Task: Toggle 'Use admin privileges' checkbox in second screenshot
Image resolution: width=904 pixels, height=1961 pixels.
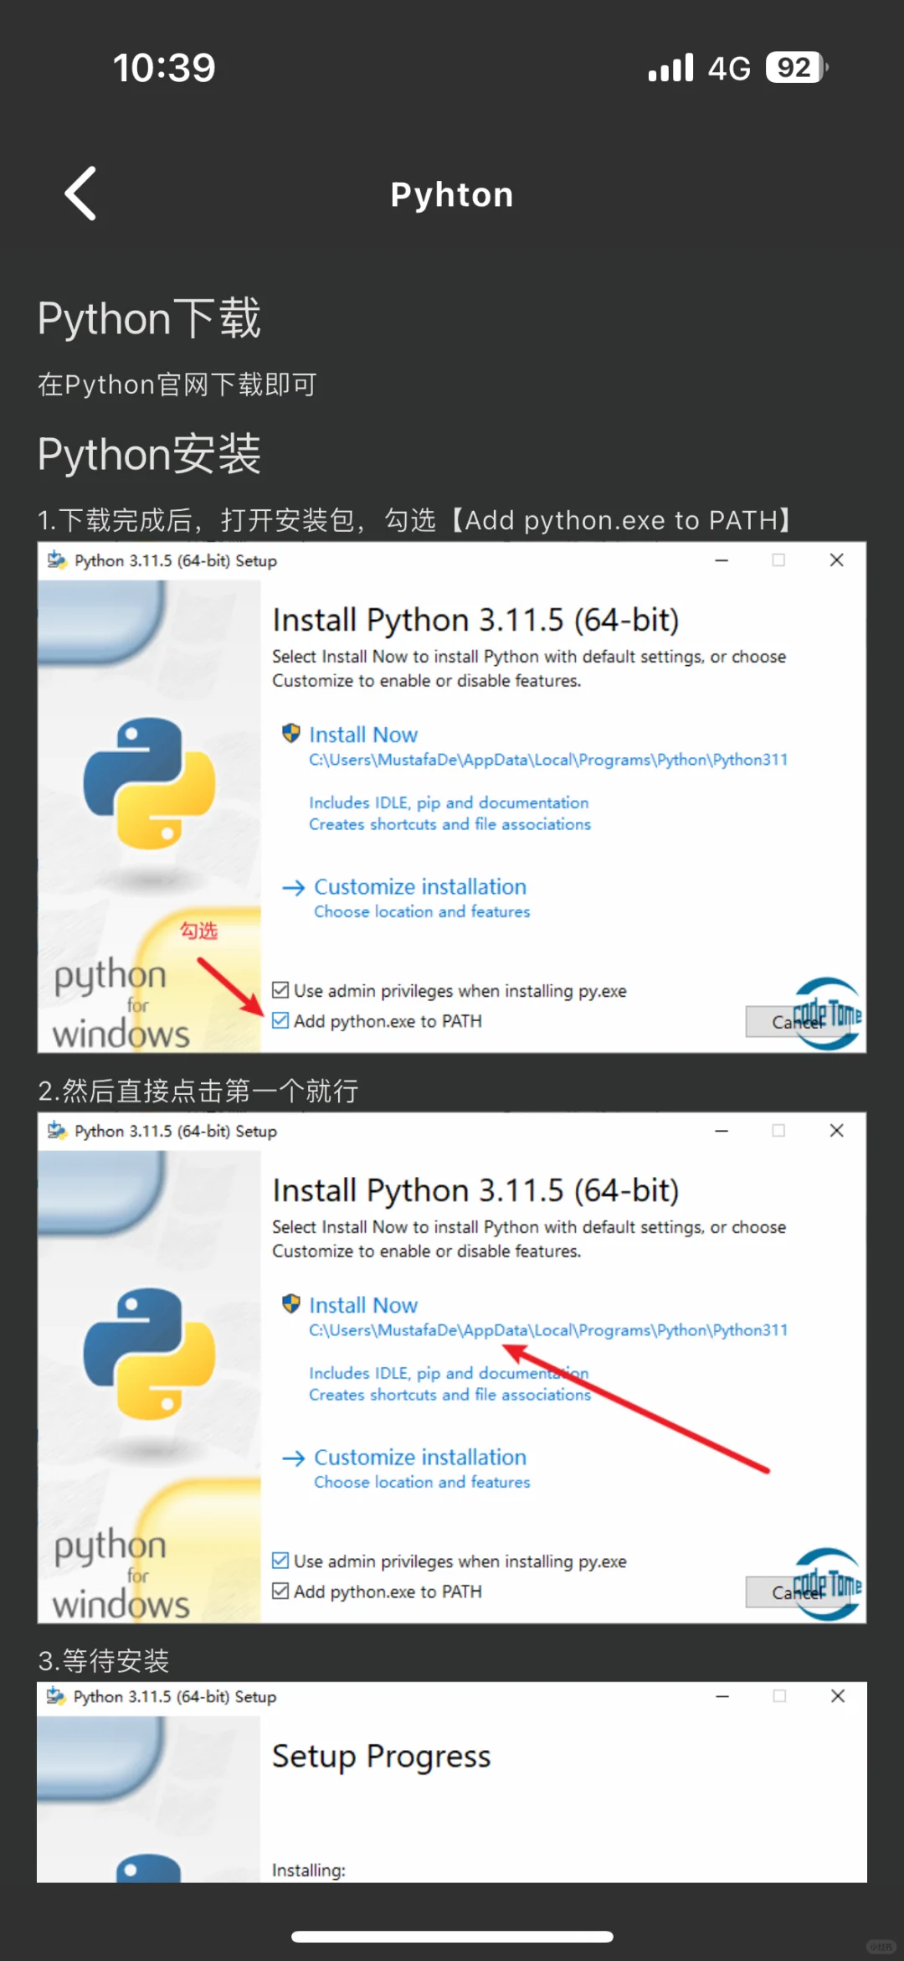Action: [x=280, y=1561]
